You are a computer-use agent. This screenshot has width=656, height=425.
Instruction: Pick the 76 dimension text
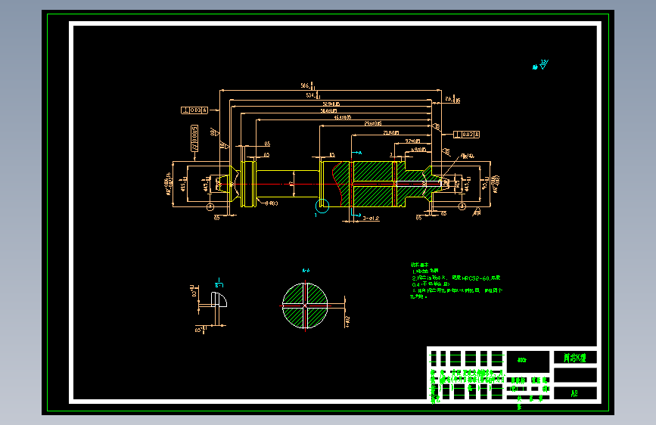click(x=452, y=99)
